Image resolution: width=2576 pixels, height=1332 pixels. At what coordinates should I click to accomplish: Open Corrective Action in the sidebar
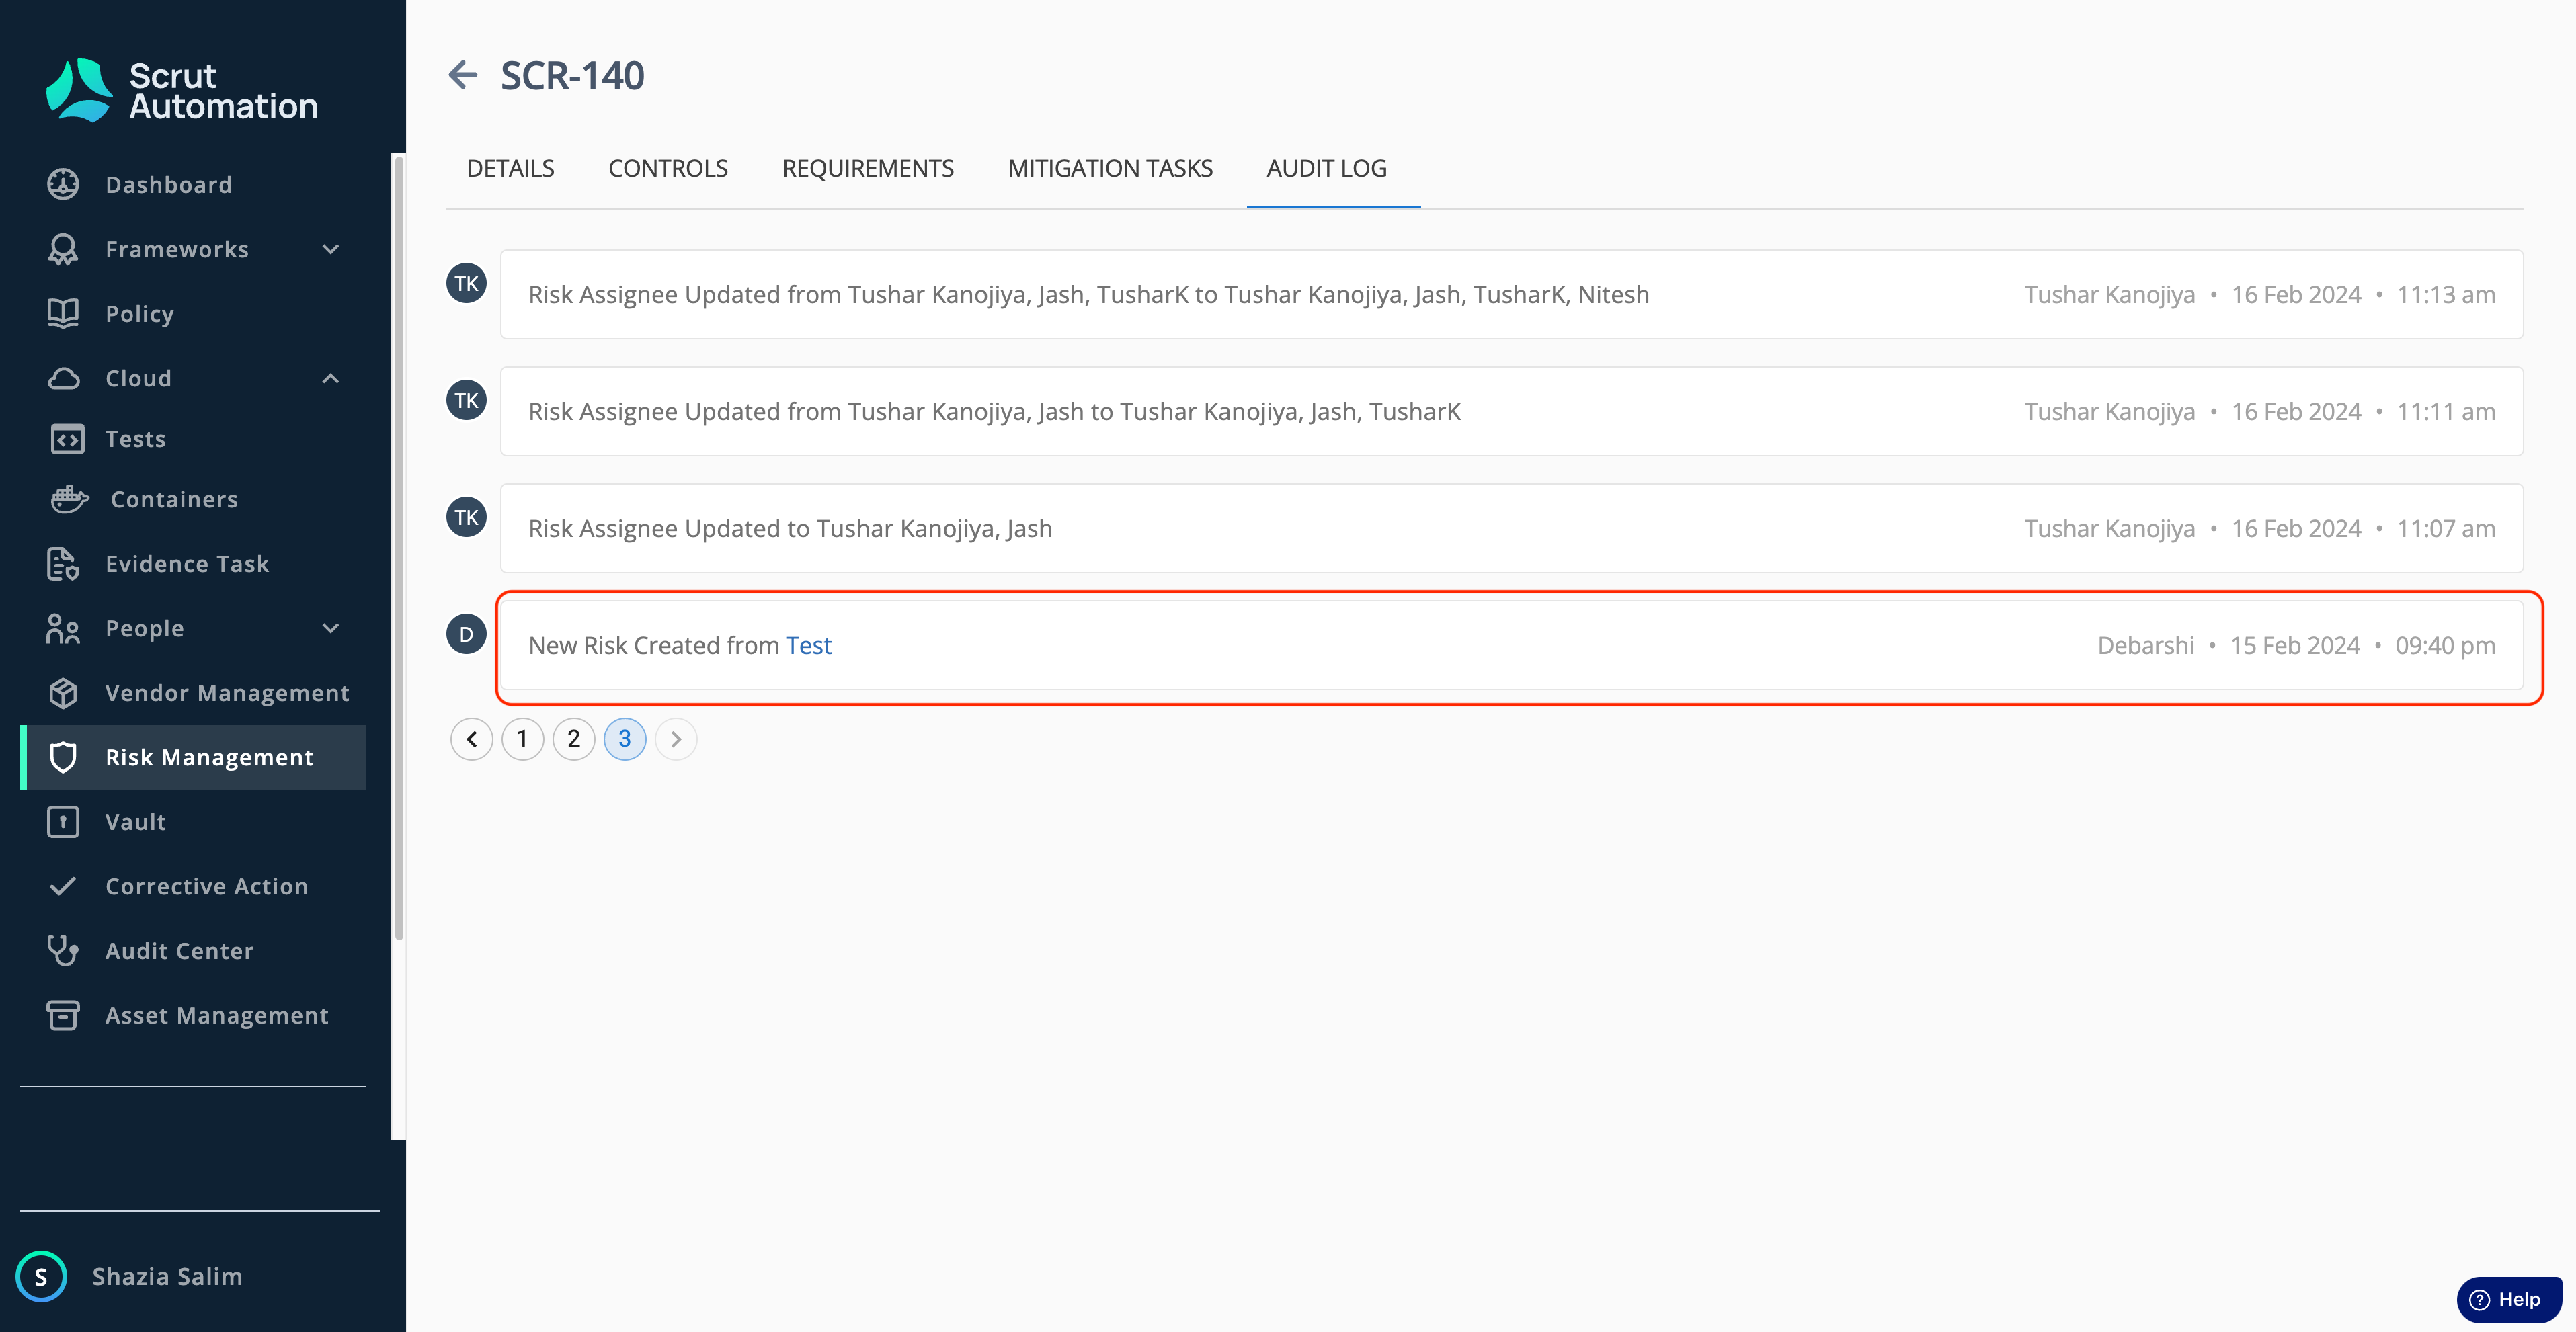(x=192, y=886)
